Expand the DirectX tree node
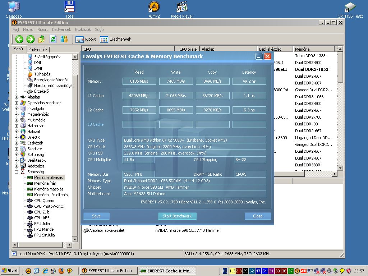The width and height of the screenshot is (368, 276). click(x=16, y=137)
